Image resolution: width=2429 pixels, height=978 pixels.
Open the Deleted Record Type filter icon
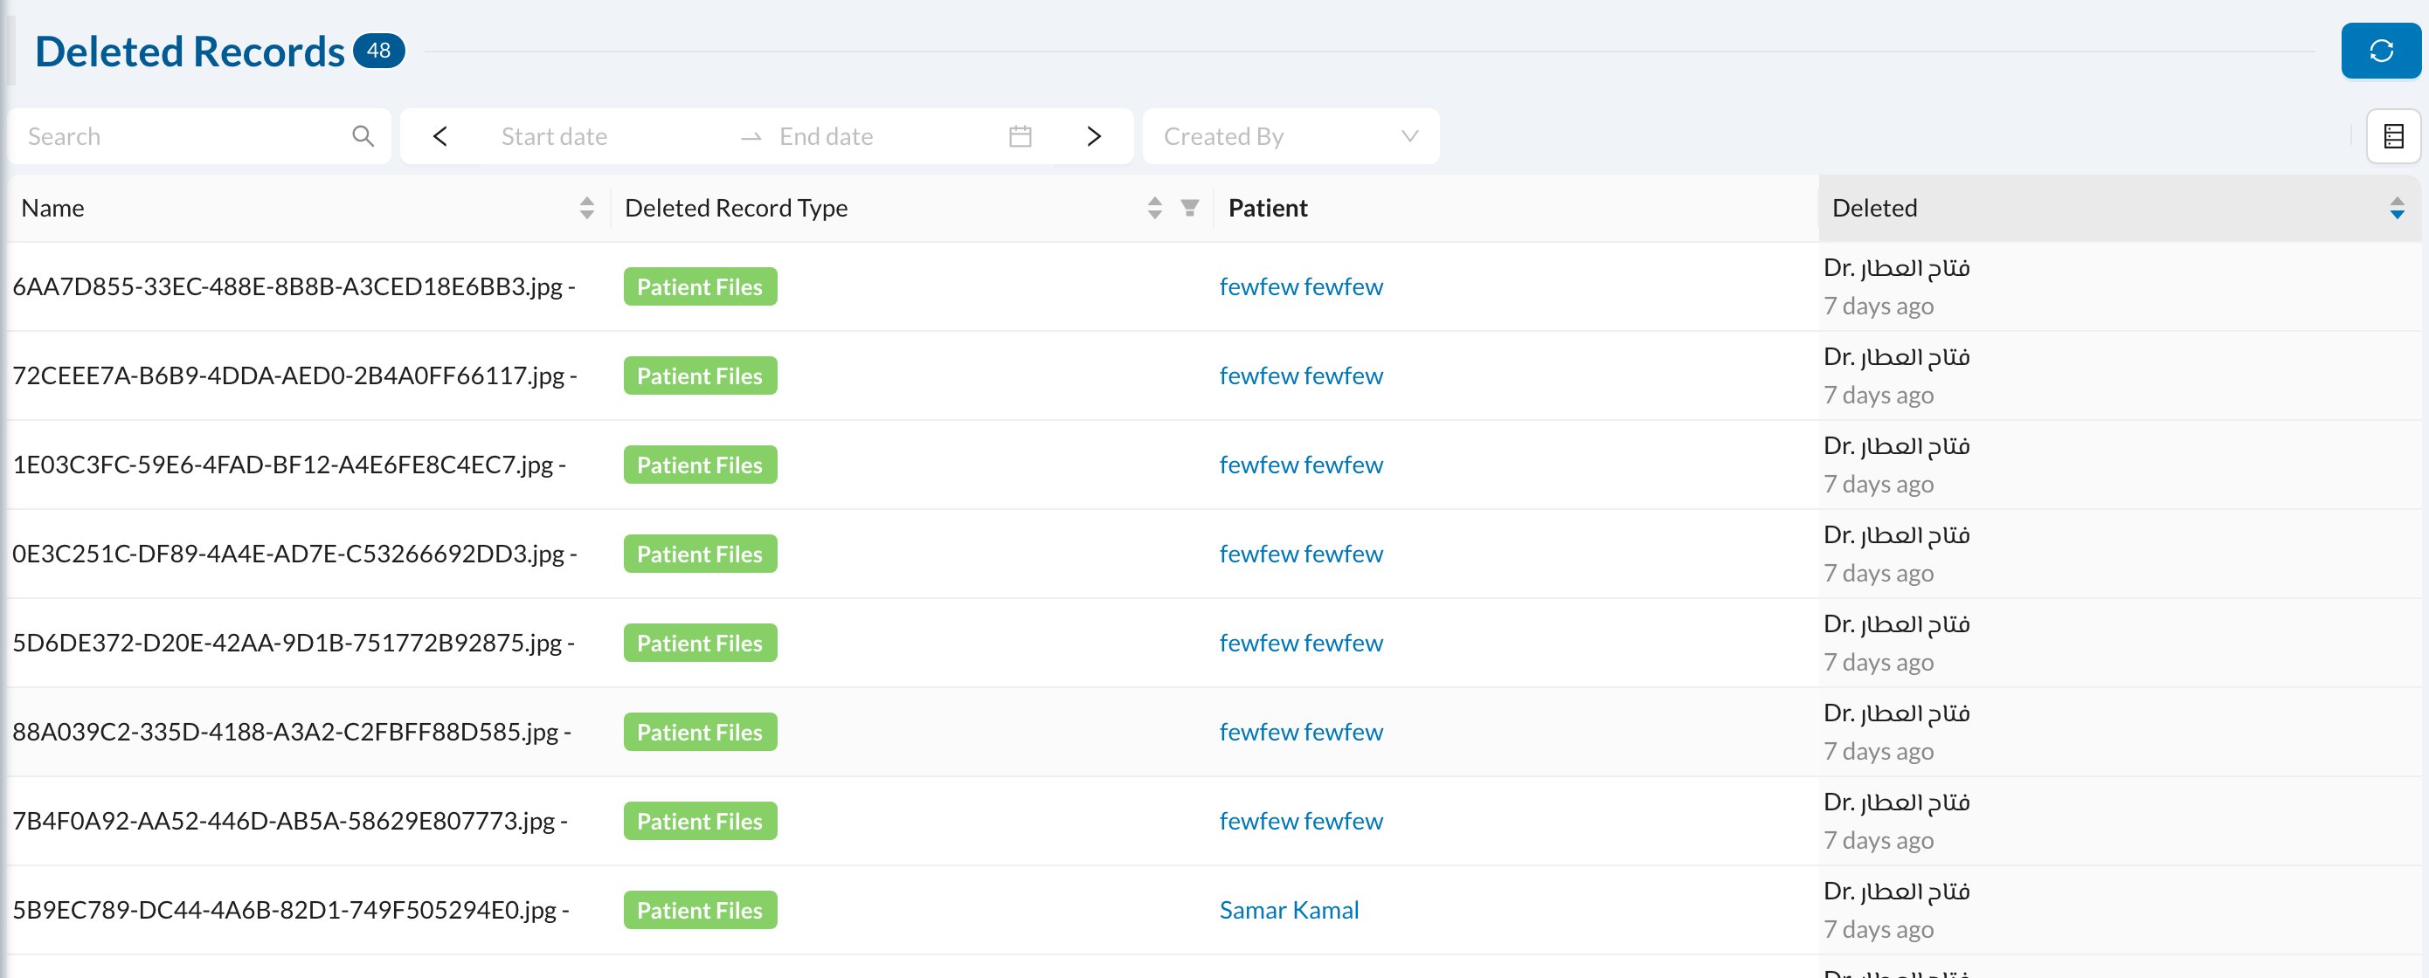click(1190, 208)
